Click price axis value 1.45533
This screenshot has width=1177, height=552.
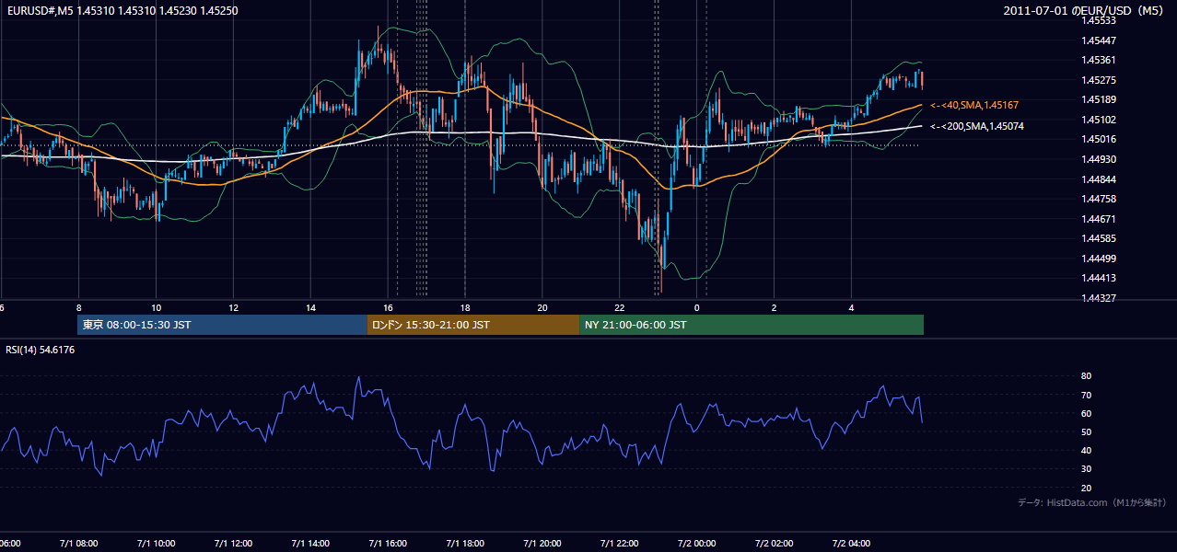1100,20
